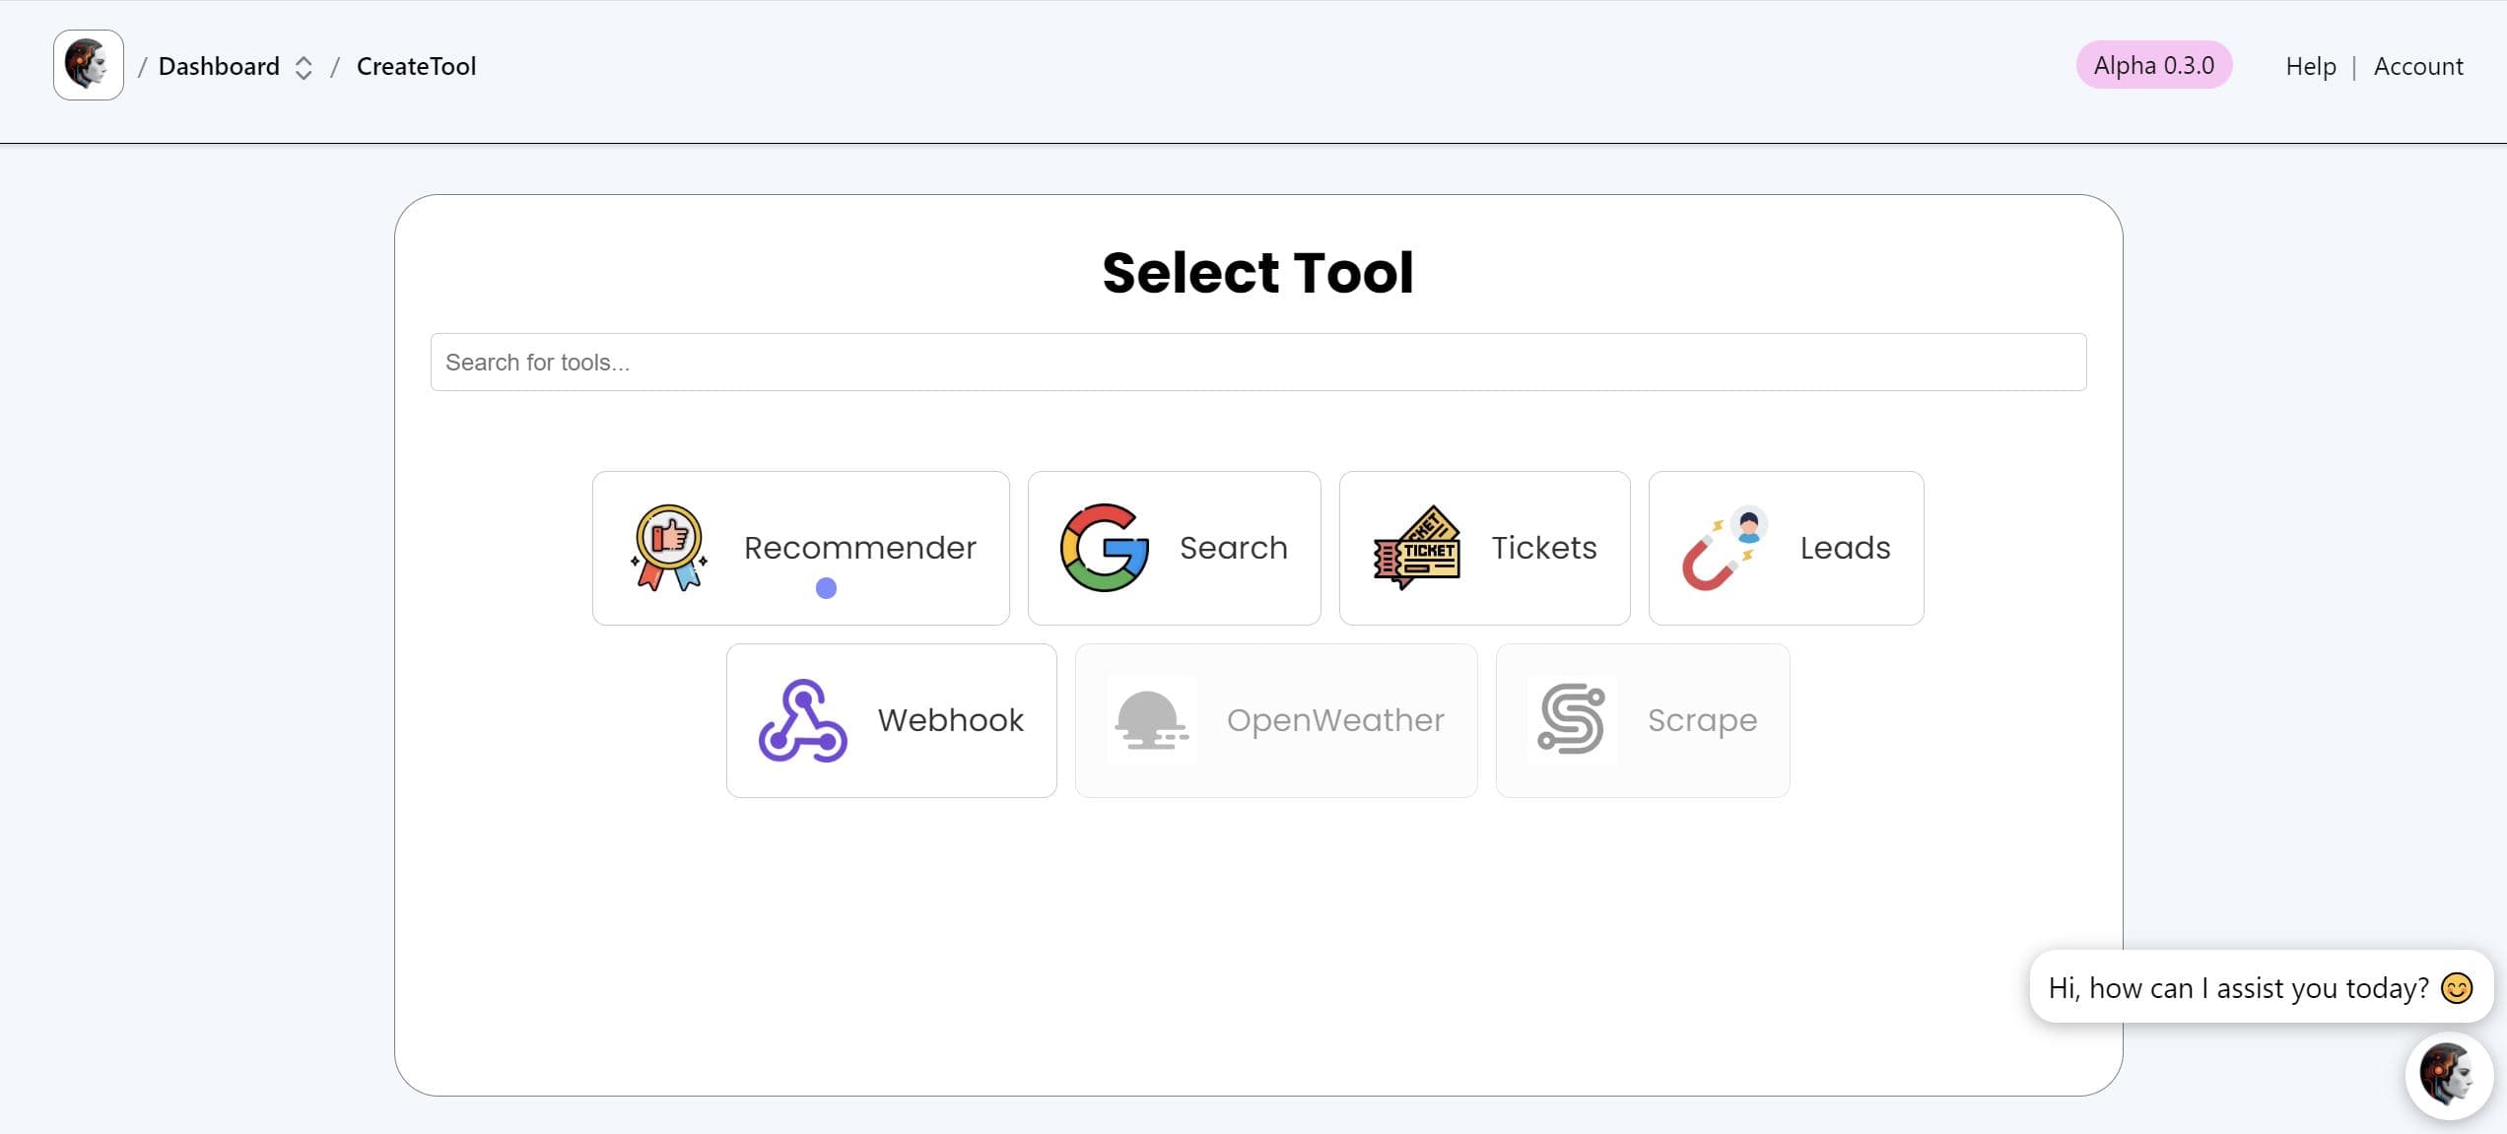Open the Help link
This screenshot has height=1134, width=2507.
[x=2311, y=66]
